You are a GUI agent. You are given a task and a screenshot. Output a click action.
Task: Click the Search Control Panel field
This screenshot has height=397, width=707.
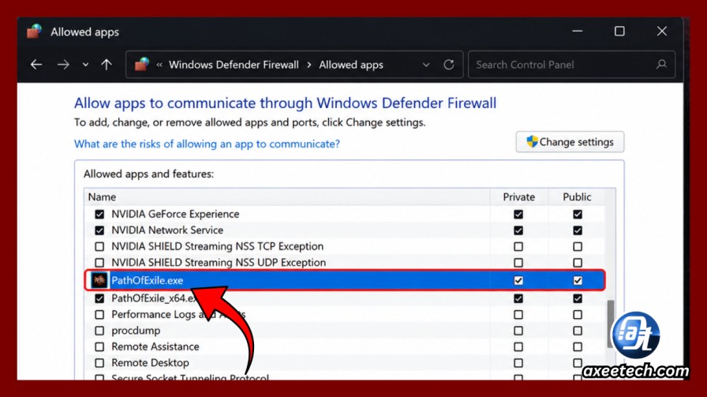click(x=571, y=65)
